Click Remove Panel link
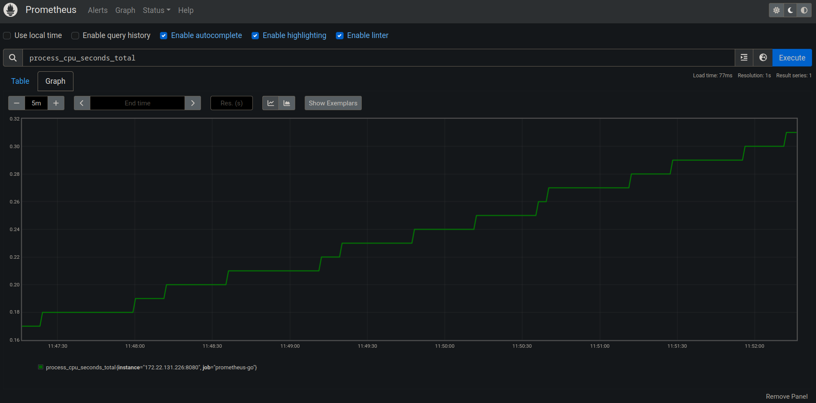816x403 pixels. point(787,397)
